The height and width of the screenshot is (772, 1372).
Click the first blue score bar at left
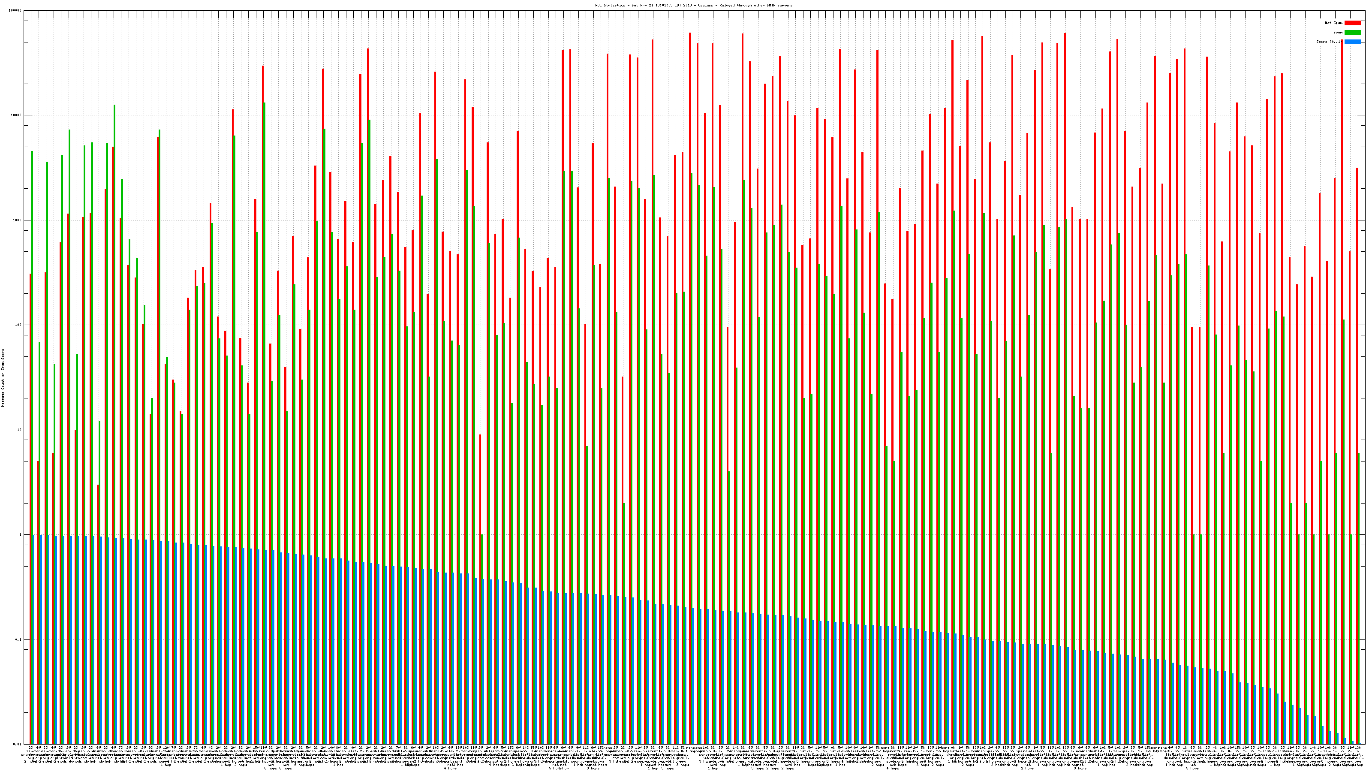pyautogui.click(x=33, y=639)
